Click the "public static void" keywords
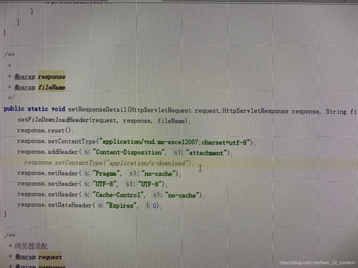 (34, 109)
